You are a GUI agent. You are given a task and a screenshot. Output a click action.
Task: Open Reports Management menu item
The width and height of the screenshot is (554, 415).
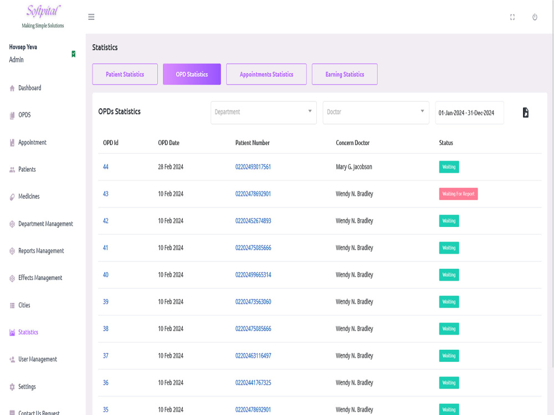pos(41,251)
